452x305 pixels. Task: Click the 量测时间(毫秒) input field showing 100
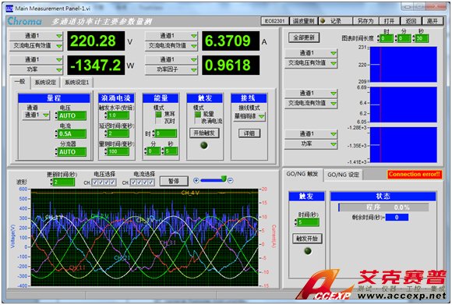pyautogui.click(x=118, y=151)
